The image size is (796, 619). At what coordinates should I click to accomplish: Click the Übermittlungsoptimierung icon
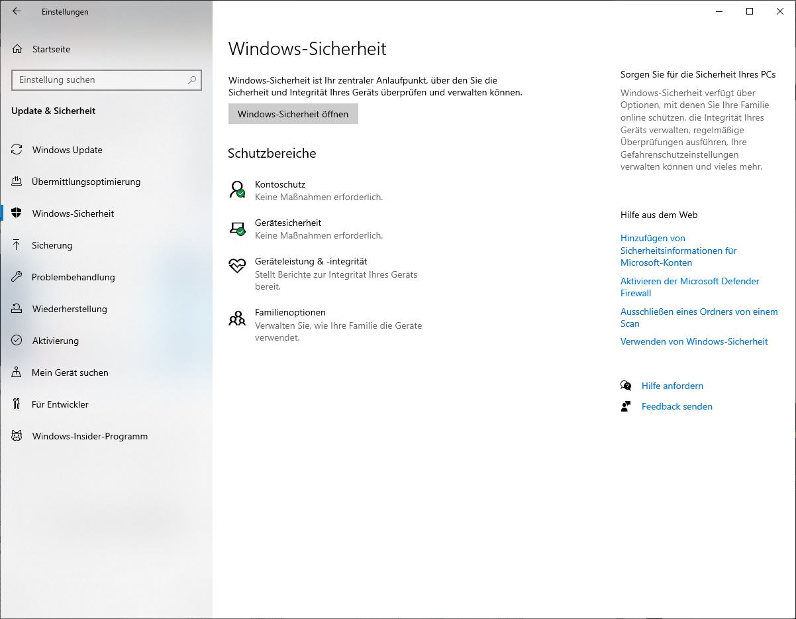(17, 182)
